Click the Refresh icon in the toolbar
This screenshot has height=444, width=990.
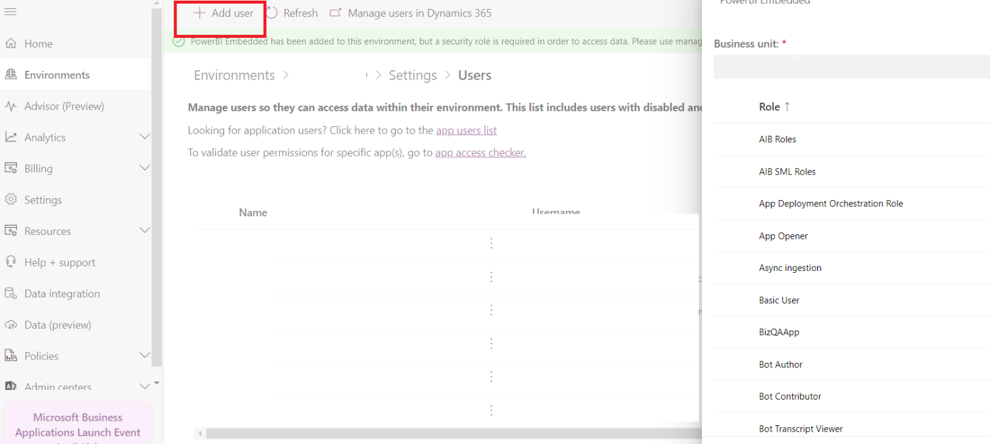click(271, 12)
